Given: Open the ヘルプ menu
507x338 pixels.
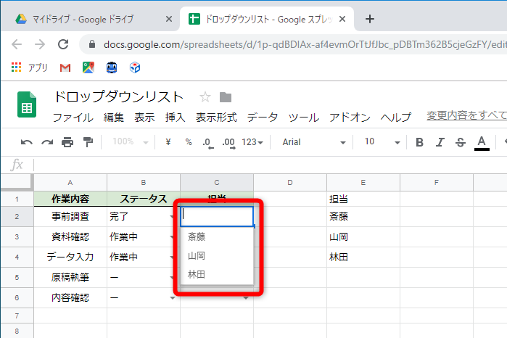Looking at the screenshot, I should click(396, 117).
